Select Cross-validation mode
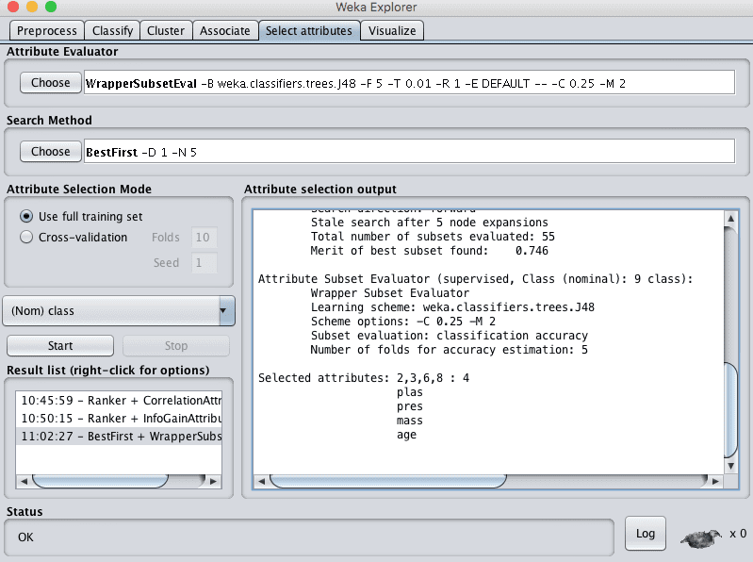The width and height of the screenshot is (753, 562). click(74, 238)
